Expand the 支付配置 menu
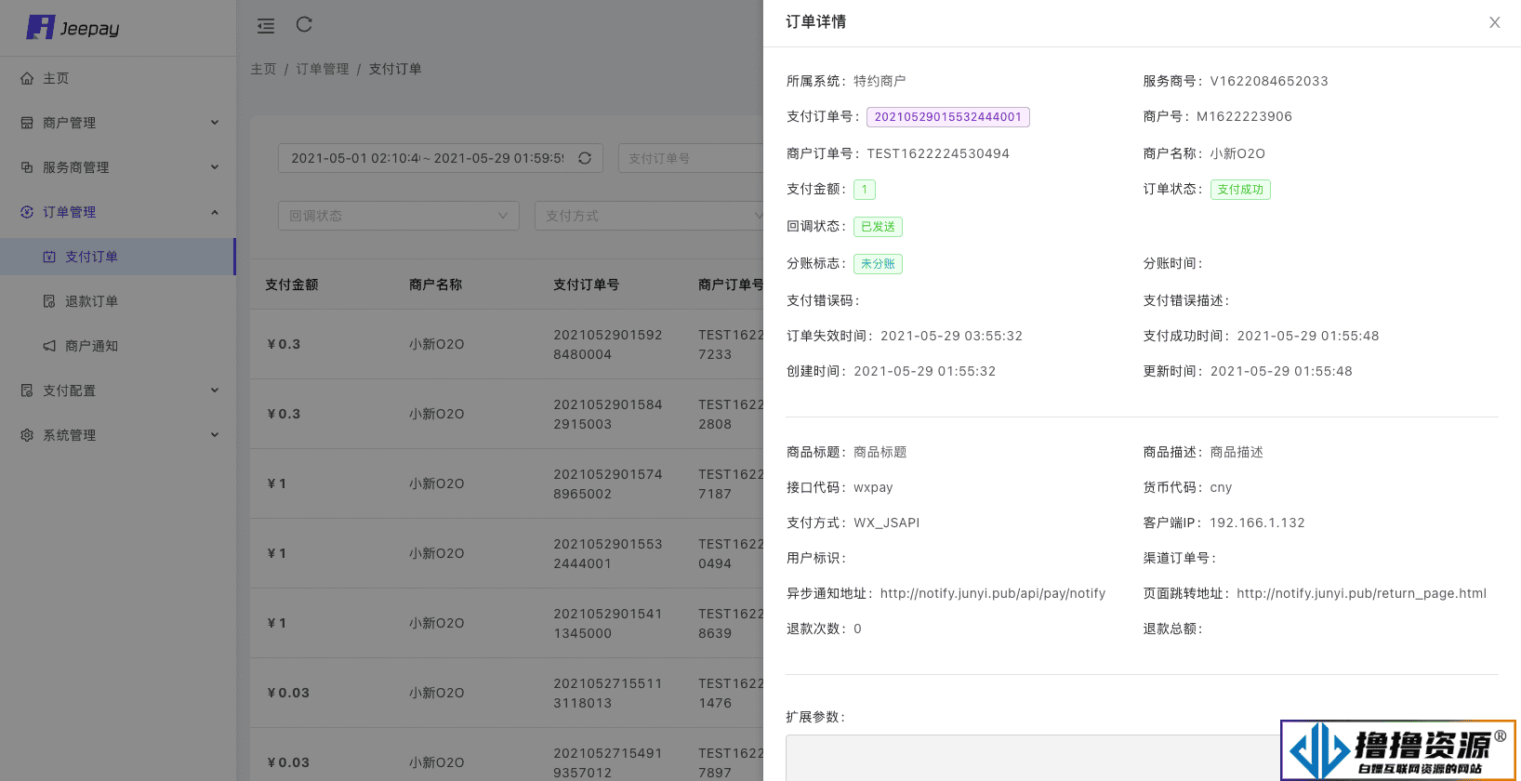The image size is (1521, 781). (x=118, y=390)
